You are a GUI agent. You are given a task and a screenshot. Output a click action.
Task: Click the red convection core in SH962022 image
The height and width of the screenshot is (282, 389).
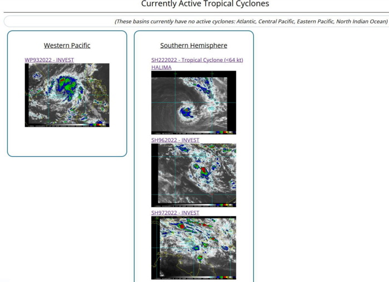(x=204, y=170)
